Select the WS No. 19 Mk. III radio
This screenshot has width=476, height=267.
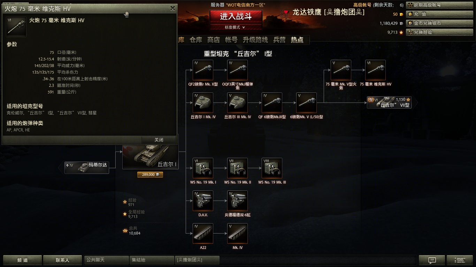click(272, 168)
